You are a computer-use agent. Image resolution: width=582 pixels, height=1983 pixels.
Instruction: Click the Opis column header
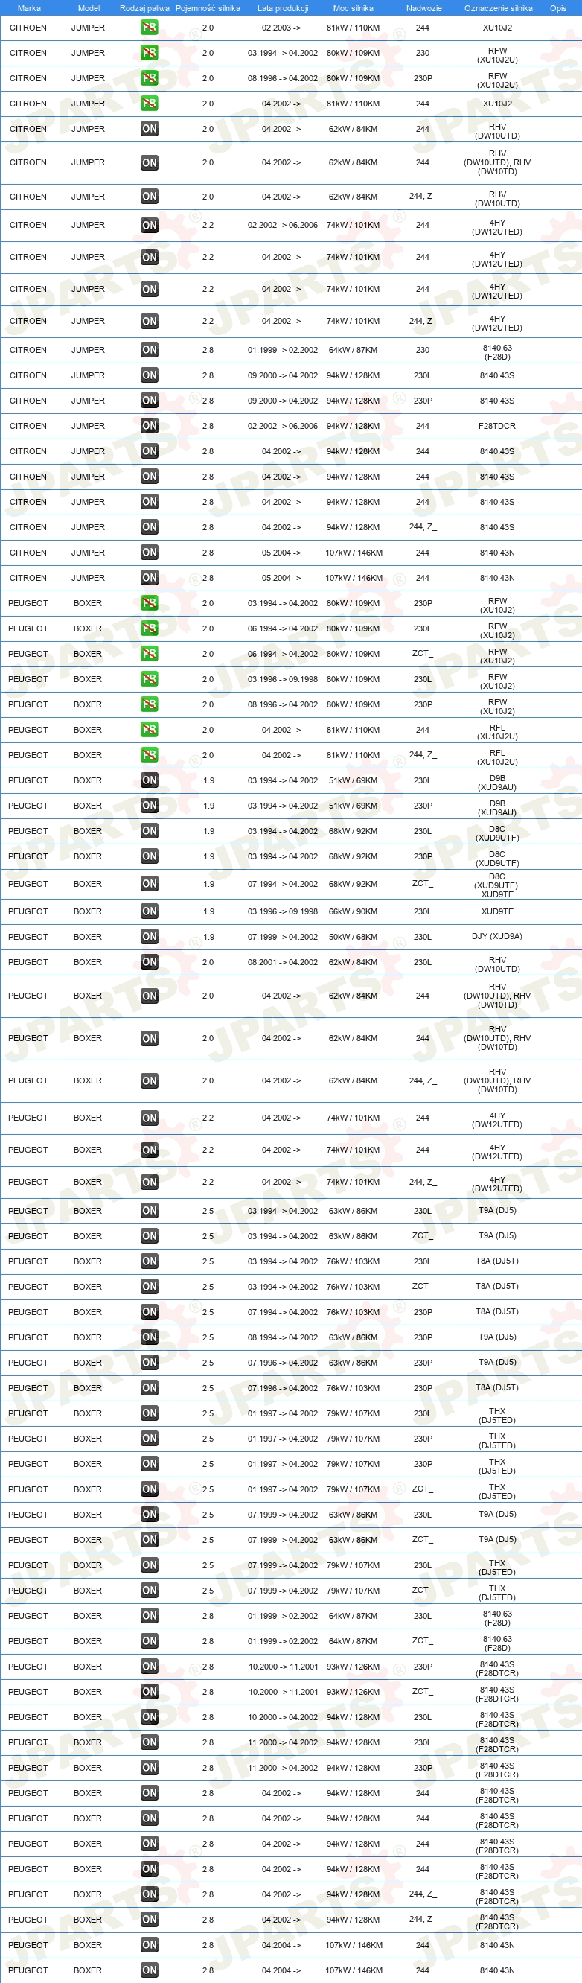(558, 8)
